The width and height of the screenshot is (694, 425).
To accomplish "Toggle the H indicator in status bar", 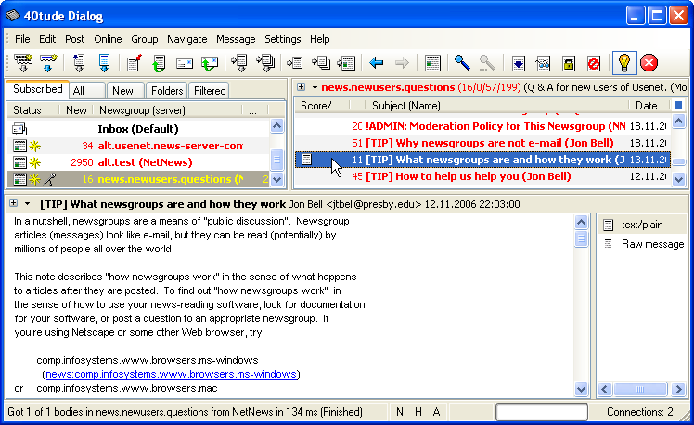I will click(x=418, y=411).
